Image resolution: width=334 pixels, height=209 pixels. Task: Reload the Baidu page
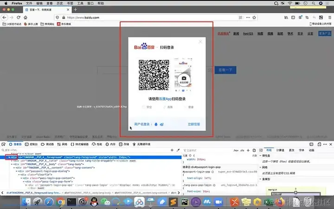tap(19, 18)
